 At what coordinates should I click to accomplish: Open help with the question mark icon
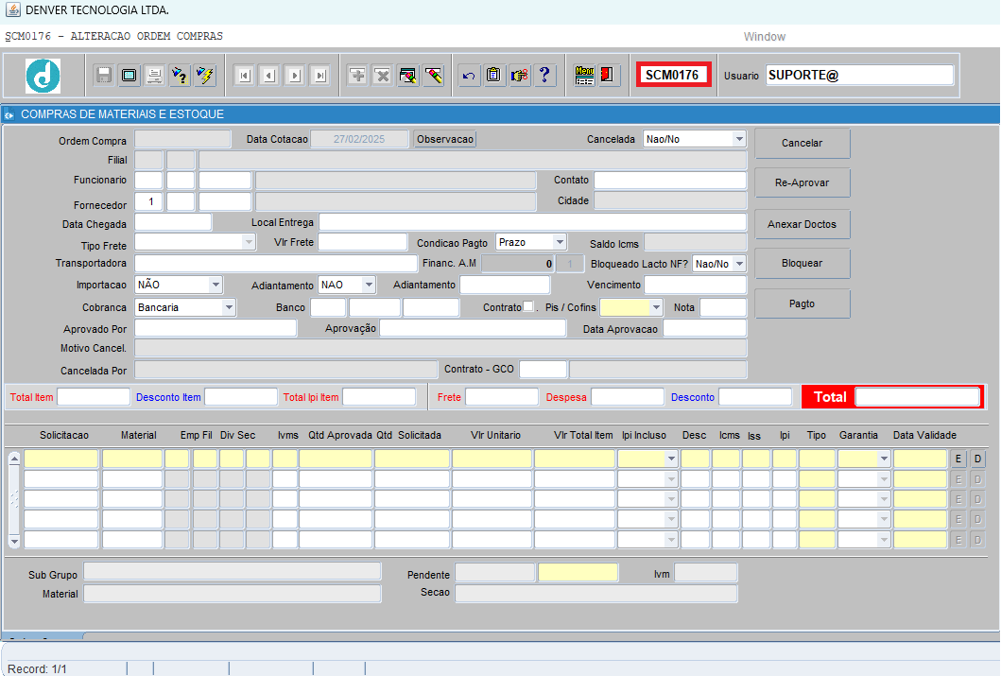544,76
